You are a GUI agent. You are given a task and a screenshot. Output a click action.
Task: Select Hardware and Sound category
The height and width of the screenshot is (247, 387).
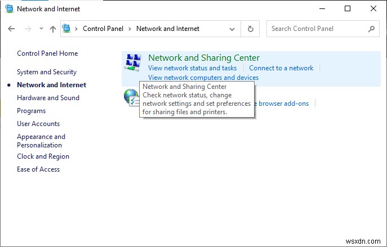[x=48, y=98]
